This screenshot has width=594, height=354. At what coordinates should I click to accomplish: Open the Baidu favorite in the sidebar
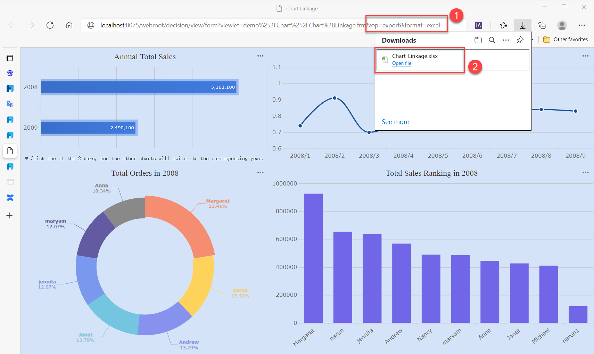pos(10,73)
